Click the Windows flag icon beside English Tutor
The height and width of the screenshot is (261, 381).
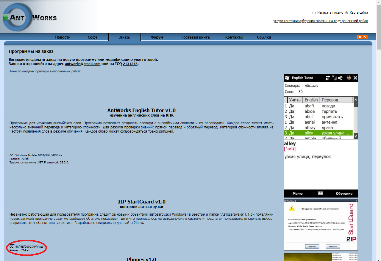287,78
